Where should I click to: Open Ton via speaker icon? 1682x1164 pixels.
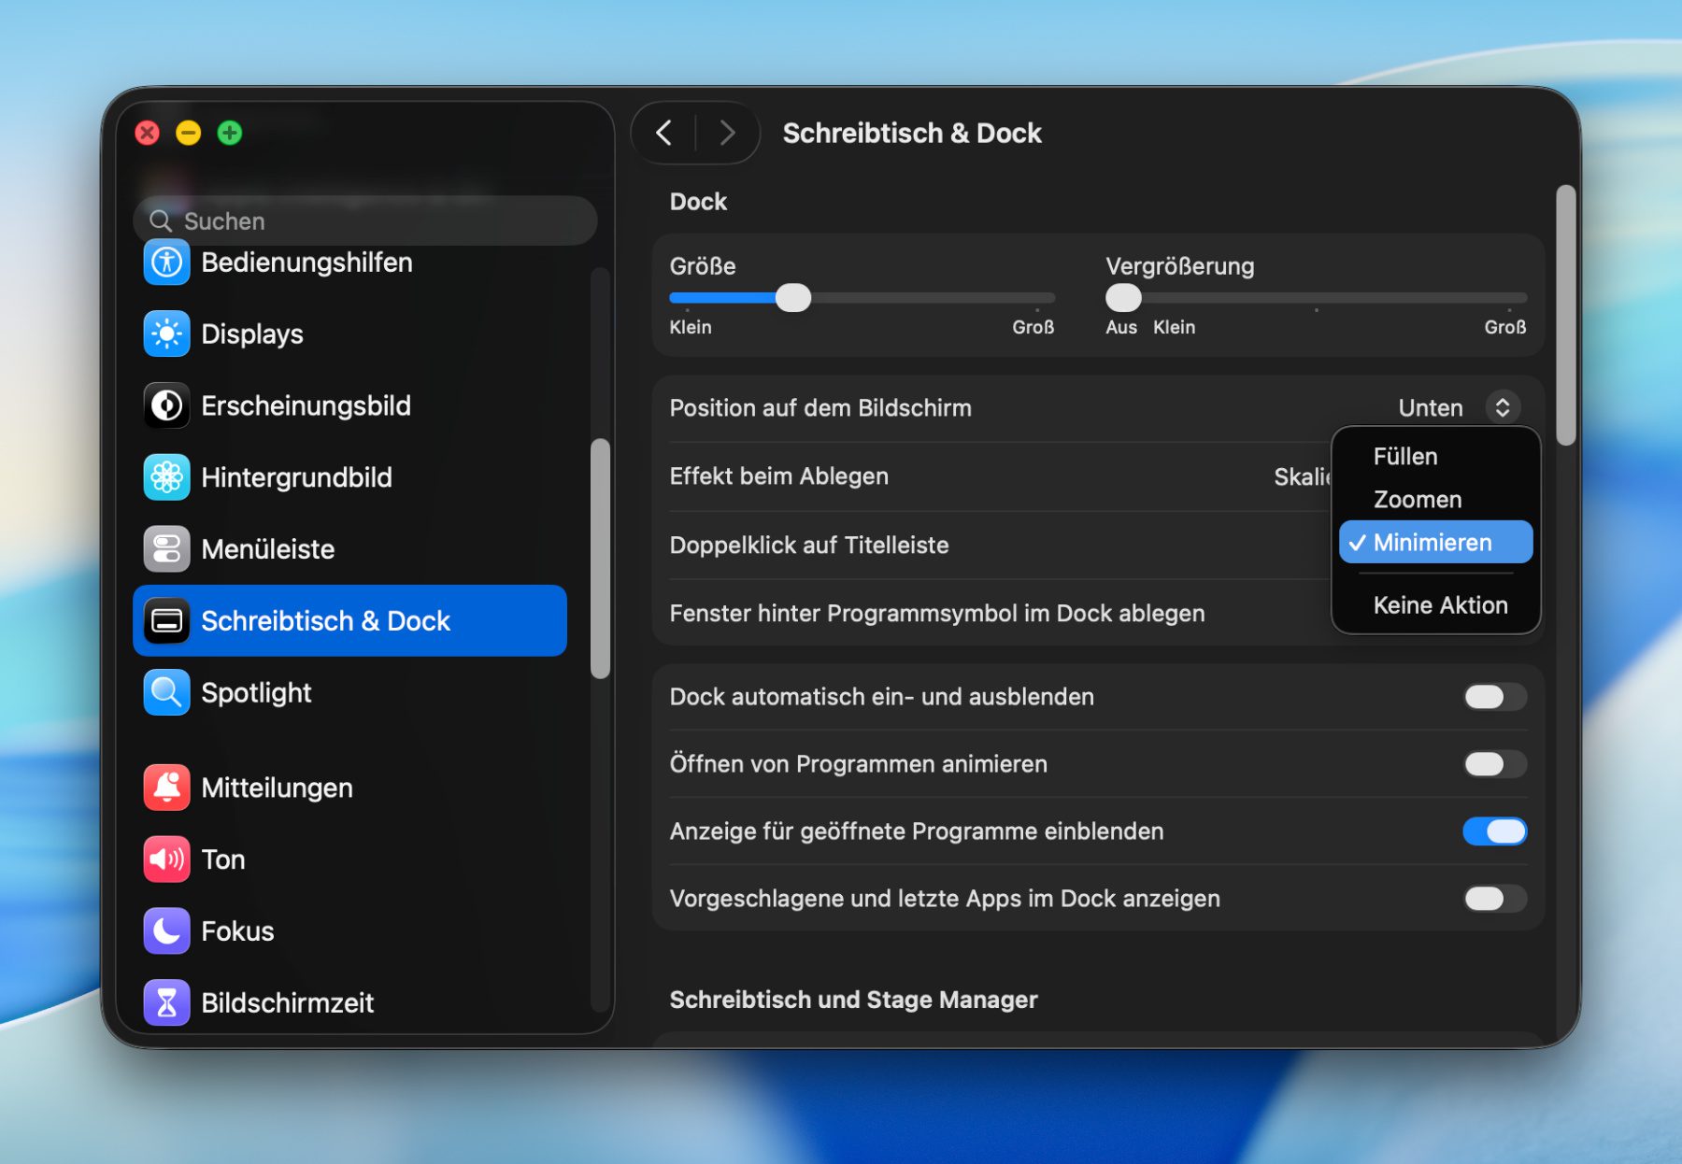click(166, 859)
